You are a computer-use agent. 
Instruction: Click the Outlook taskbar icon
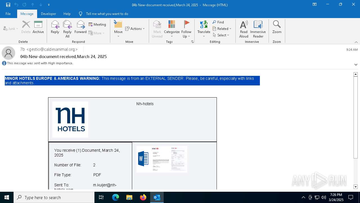point(157,197)
